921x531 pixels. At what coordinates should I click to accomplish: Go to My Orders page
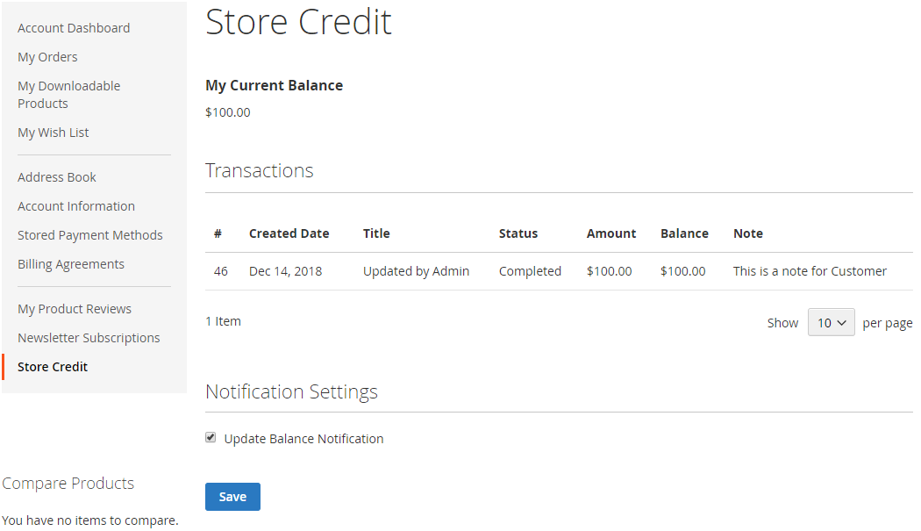click(47, 57)
